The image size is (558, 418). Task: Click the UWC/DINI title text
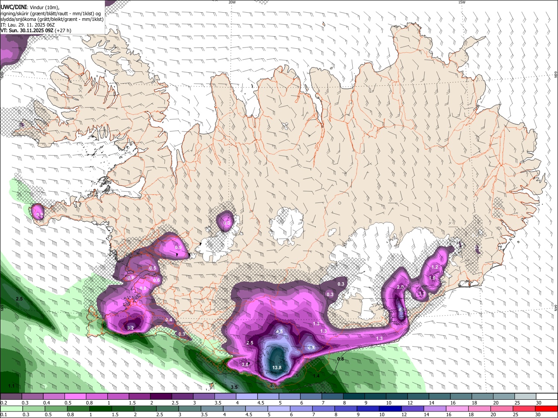pyautogui.click(x=14, y=7)
